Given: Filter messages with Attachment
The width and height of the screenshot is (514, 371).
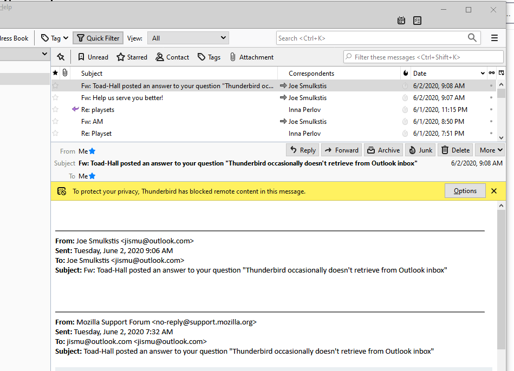Looking at the screenshot, I should (x=252, y=57).
